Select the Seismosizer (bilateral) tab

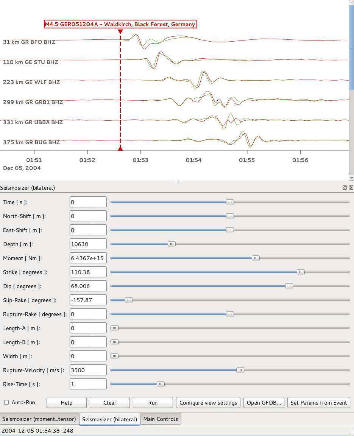(x=109, y=419)
